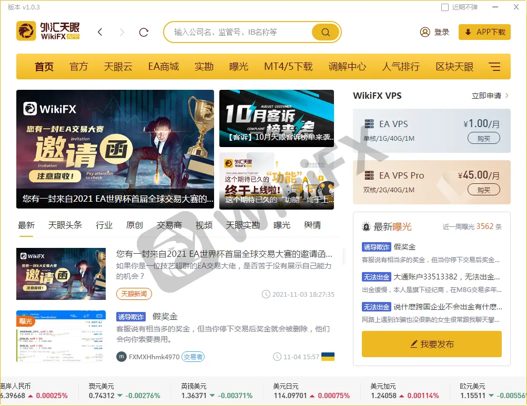
Task: Open the 调解中心 nav tab
Action: pos(347,66)
